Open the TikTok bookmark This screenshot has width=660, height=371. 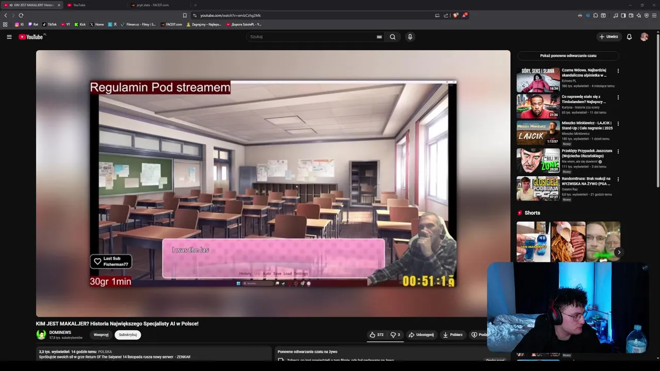click(49, 24)
